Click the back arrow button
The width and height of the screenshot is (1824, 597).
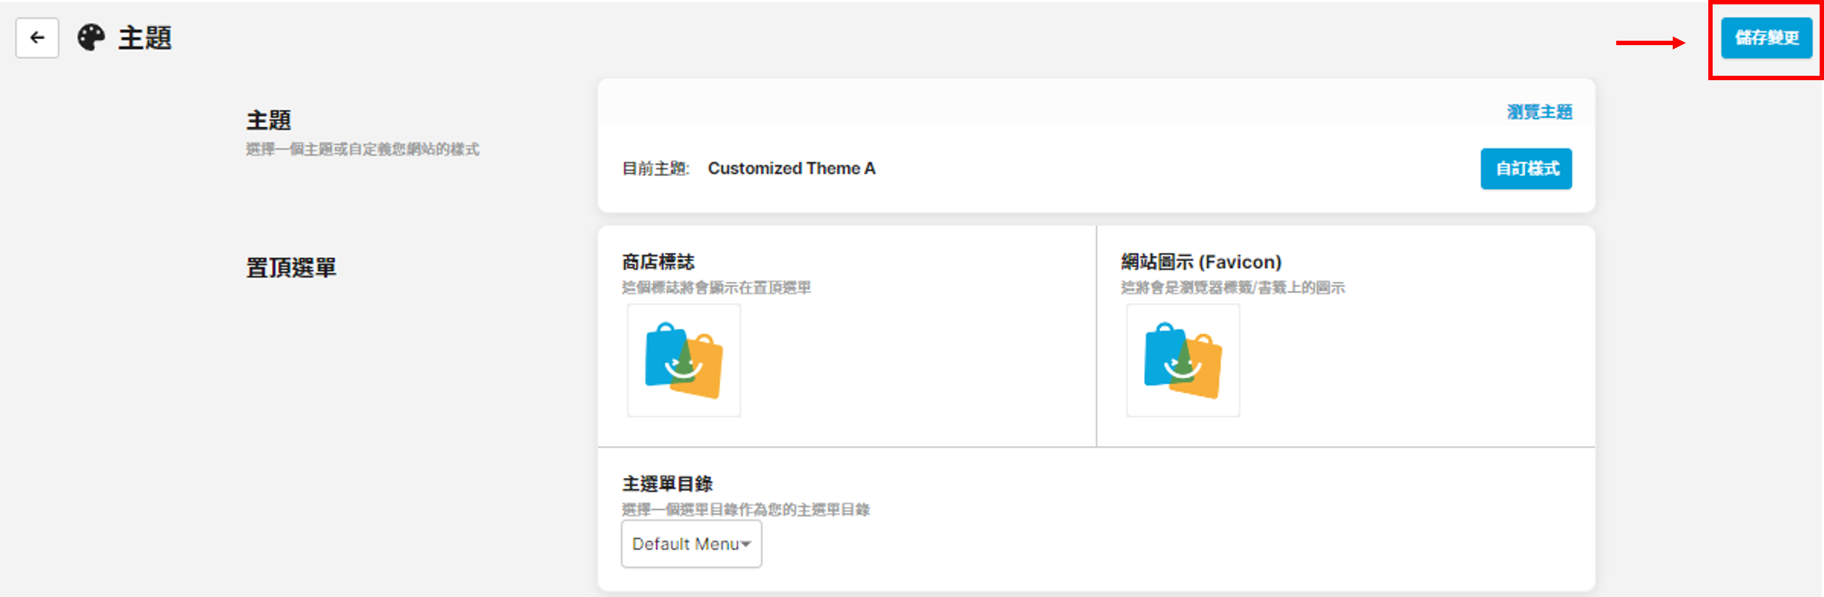click(x=38, y=38)
